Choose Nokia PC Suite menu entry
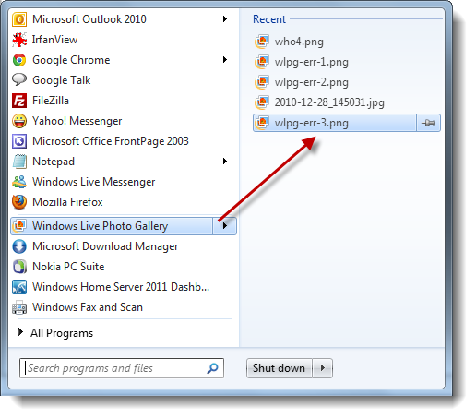Image resolution: width=476 pixels, height=419 pixels. click(124, 267)
